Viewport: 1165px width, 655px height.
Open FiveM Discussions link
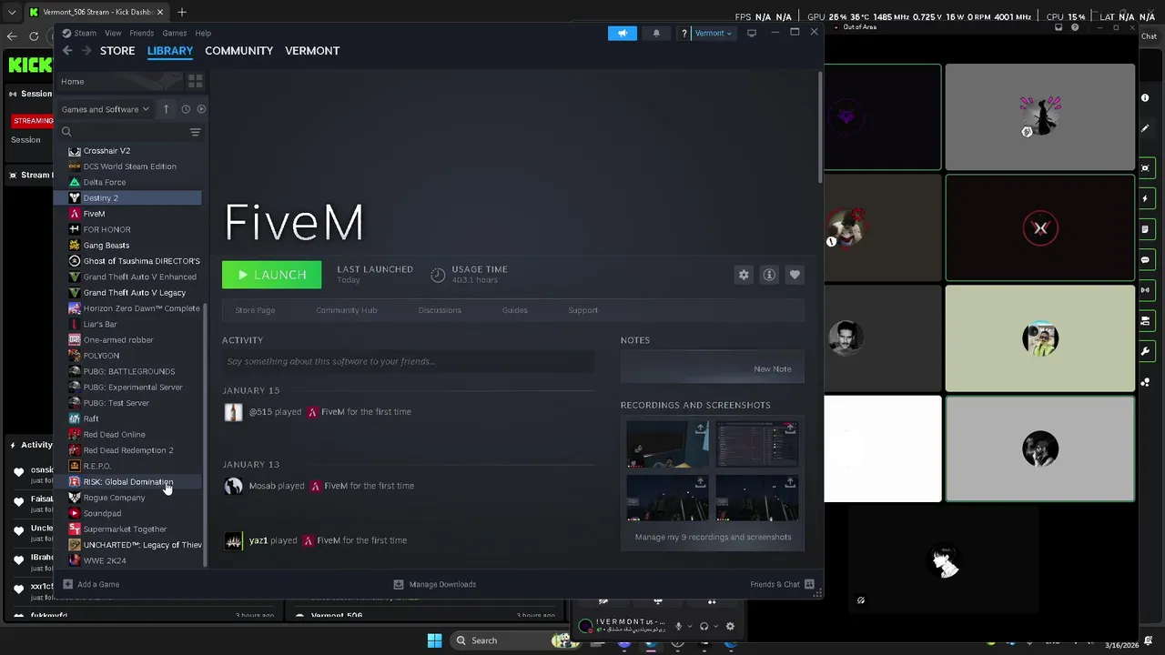tap(440, 310)
